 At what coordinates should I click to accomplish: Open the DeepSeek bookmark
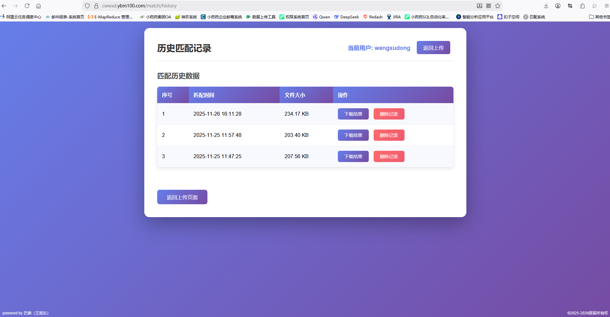tap(346, 17)
